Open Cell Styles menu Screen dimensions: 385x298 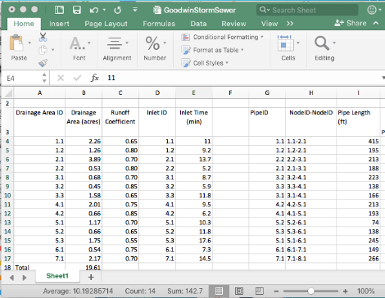(205, 63)
